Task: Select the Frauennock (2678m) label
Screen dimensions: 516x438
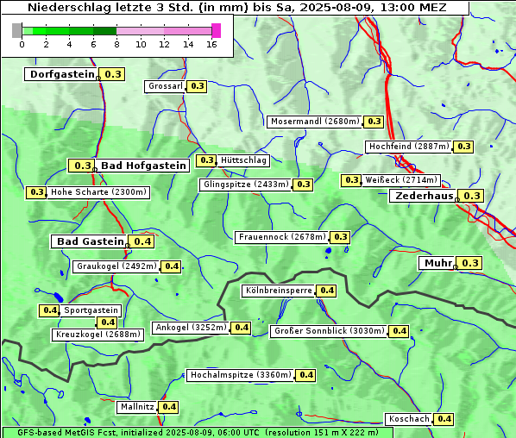Action: (282, 237)
